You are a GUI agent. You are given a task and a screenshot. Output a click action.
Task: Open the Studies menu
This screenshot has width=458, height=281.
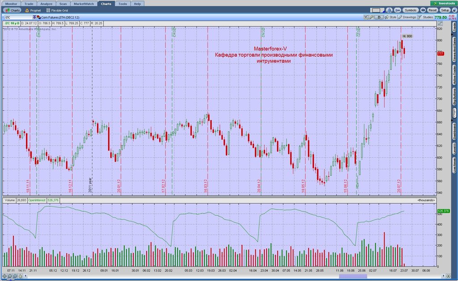425,17
